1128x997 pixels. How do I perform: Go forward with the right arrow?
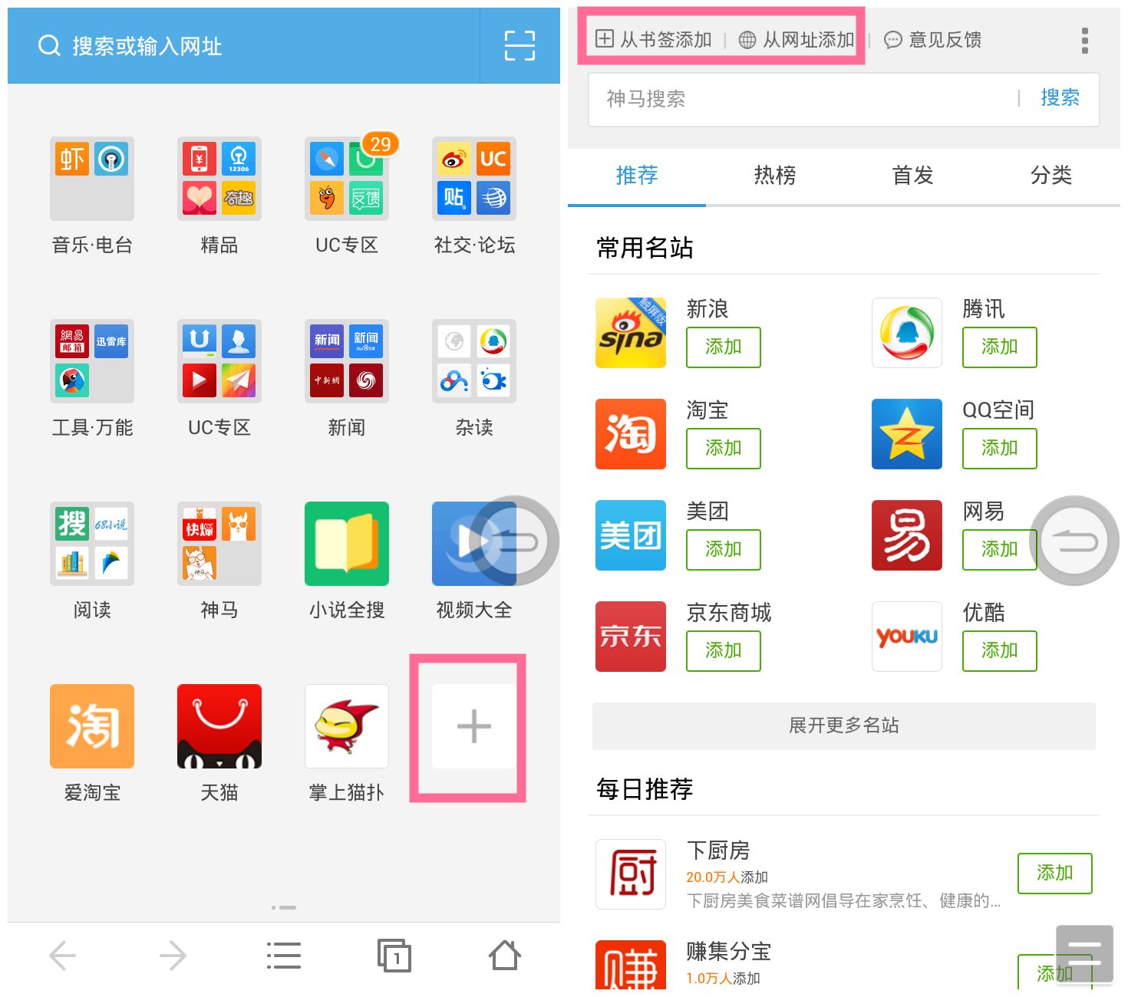(173, 956)
